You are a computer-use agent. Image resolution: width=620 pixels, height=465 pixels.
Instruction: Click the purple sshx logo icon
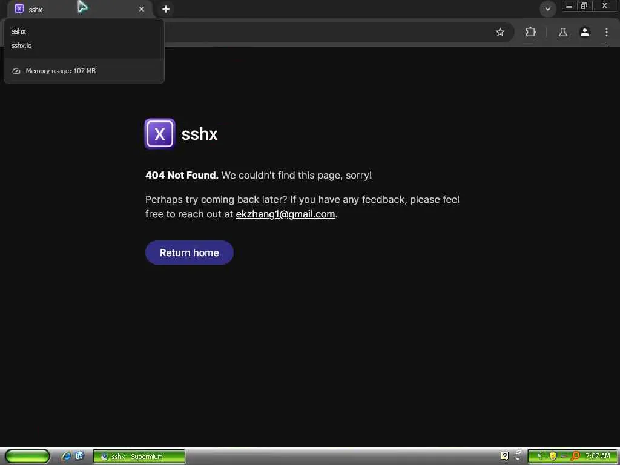tap(160, 134)
